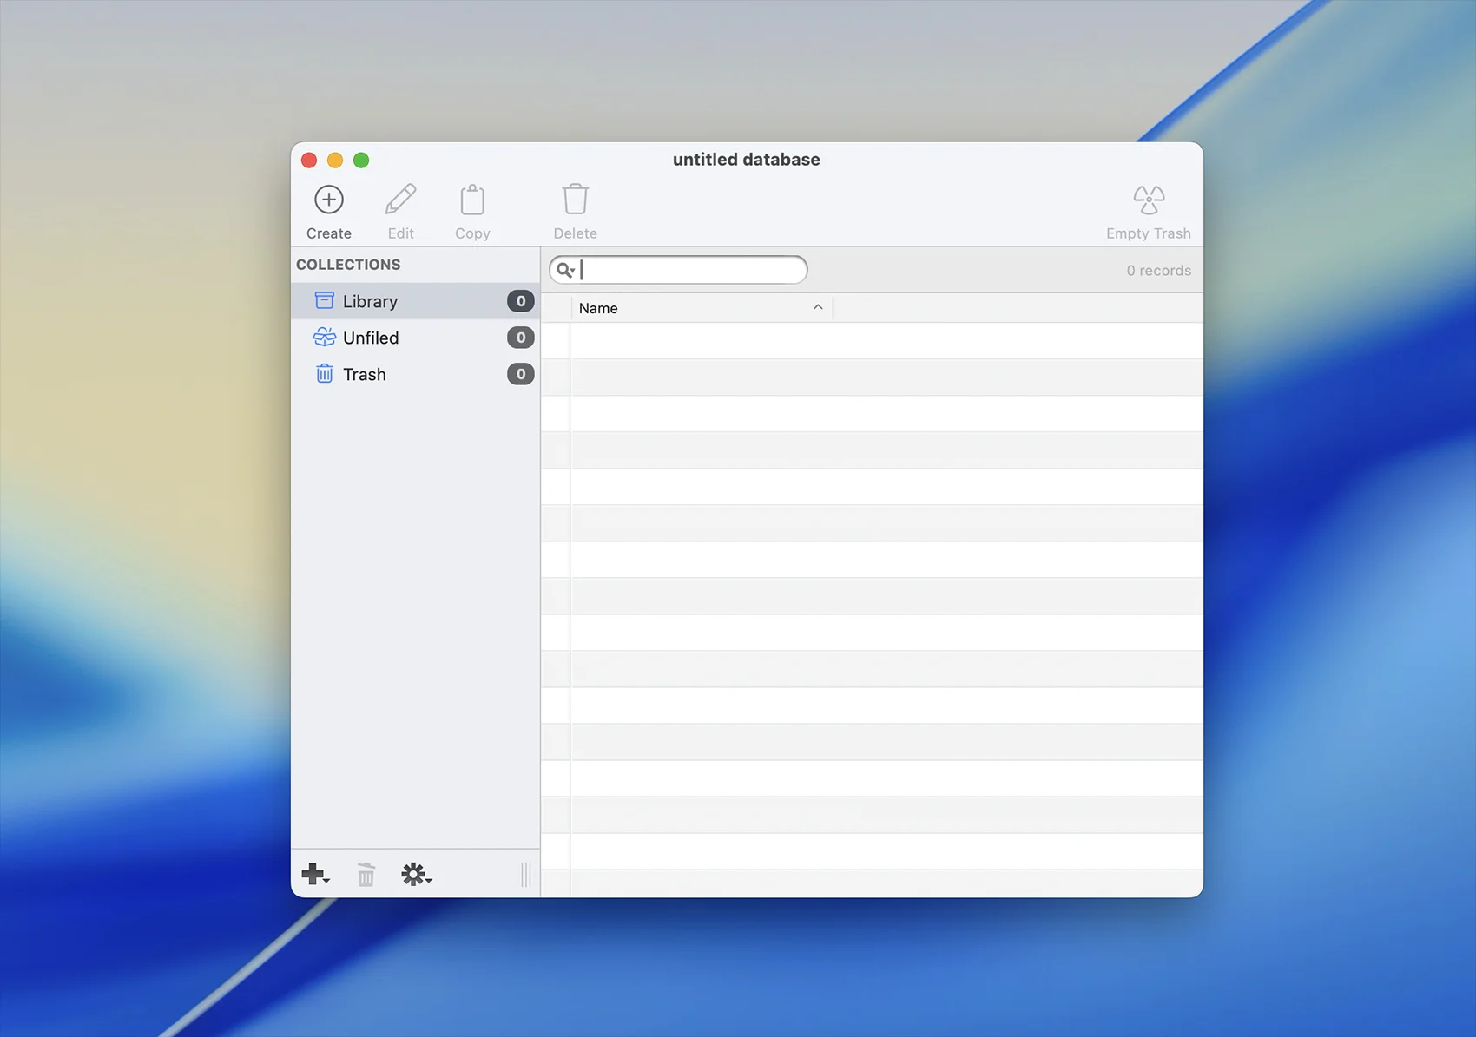
Task: Toggle sort order on Name column
Action: (700, 308)
